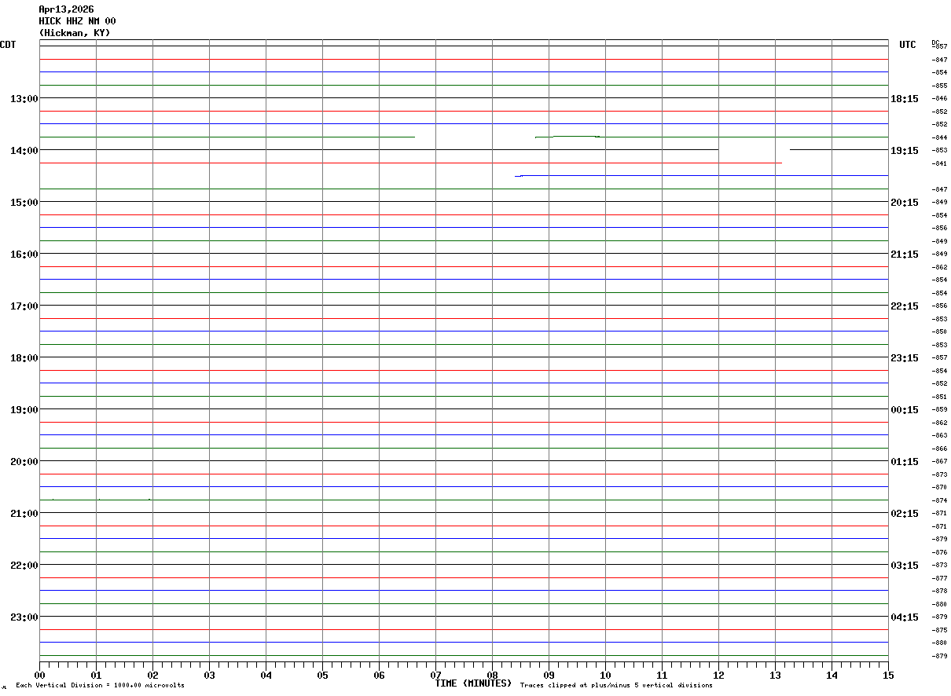Select the 14:00 CDT time label
This screenshot has width=951, height=696.
tap(24, 150)
